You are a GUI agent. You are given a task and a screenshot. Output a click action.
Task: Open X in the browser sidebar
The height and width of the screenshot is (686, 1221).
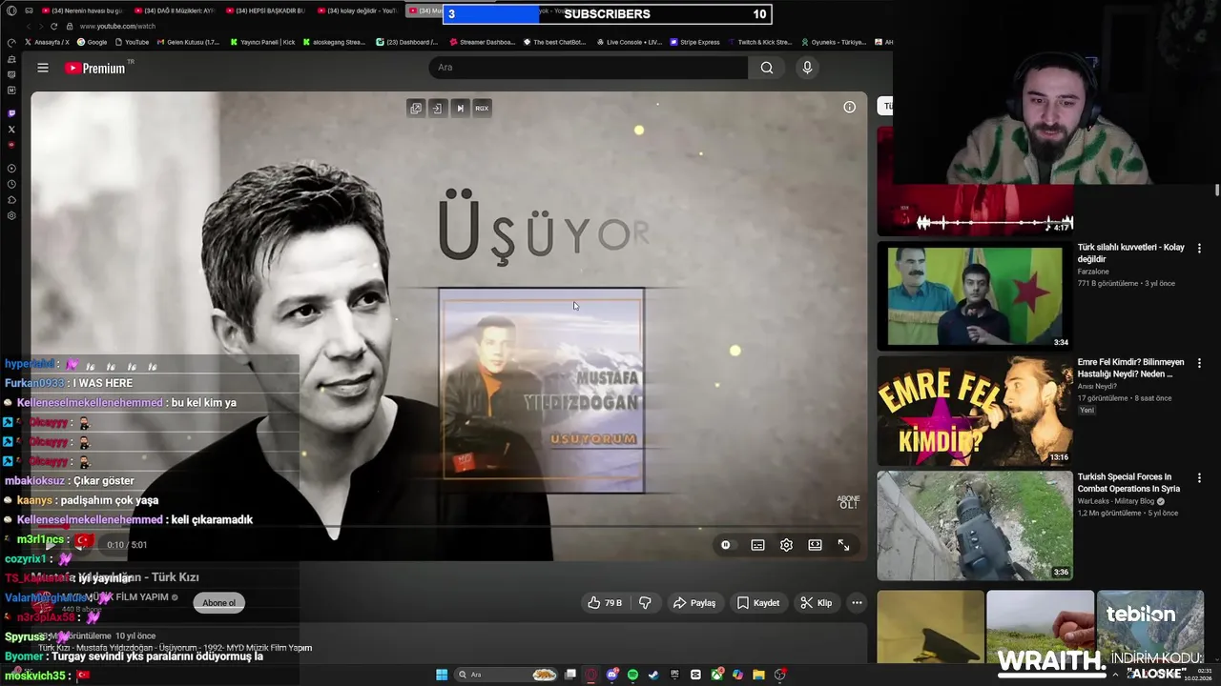(11, 129)
